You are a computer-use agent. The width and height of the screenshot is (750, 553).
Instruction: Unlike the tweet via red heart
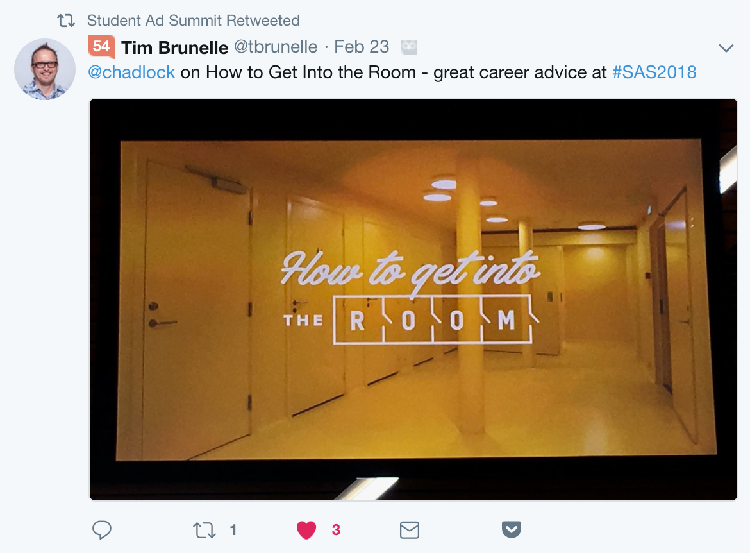tap(306, 530)
